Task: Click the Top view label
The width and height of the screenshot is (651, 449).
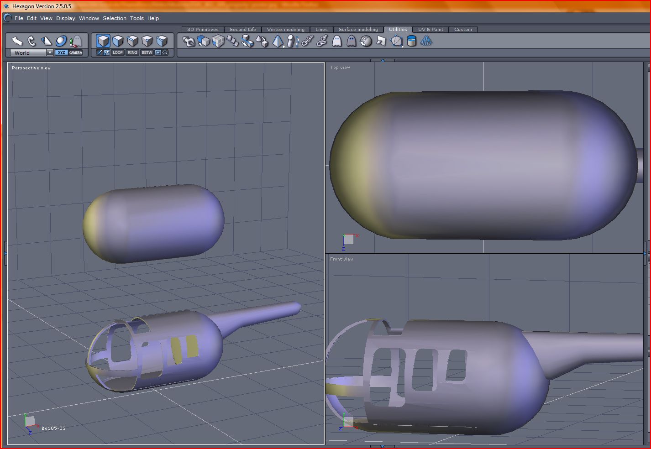Action: (340, 68)
